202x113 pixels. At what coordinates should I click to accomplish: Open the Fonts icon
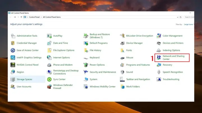(x=122, y=50)
